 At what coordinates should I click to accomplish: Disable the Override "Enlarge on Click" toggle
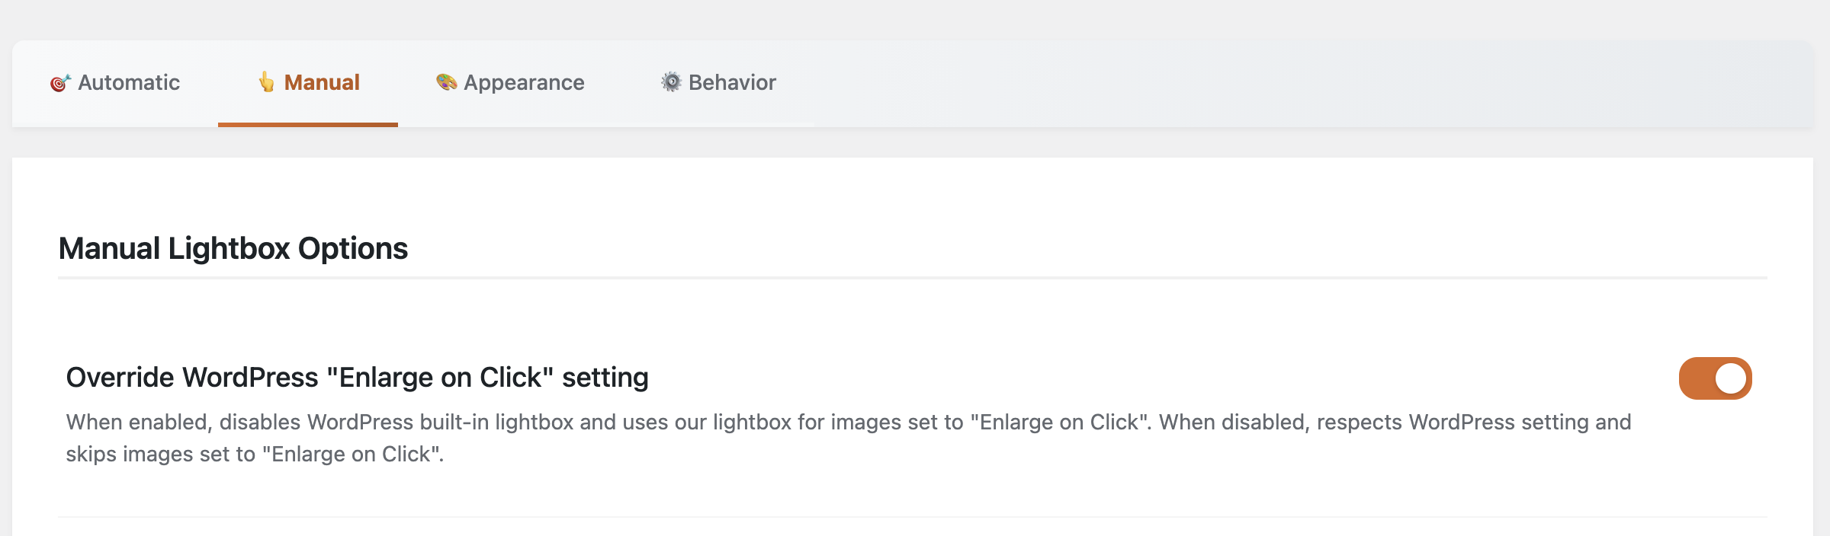pyautogui.click(x=1715, y=378)
